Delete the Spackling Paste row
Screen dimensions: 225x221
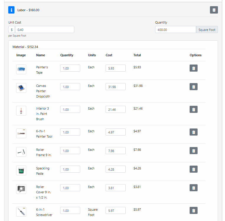[x=193, y=169]
